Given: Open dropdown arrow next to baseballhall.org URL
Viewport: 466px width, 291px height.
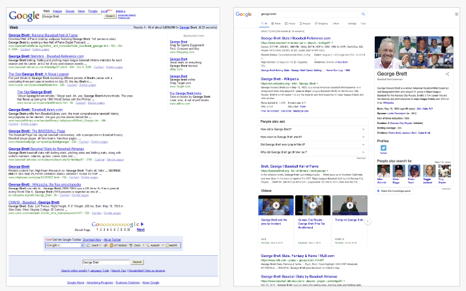Looking at the screenshot, I should (327, 171).
